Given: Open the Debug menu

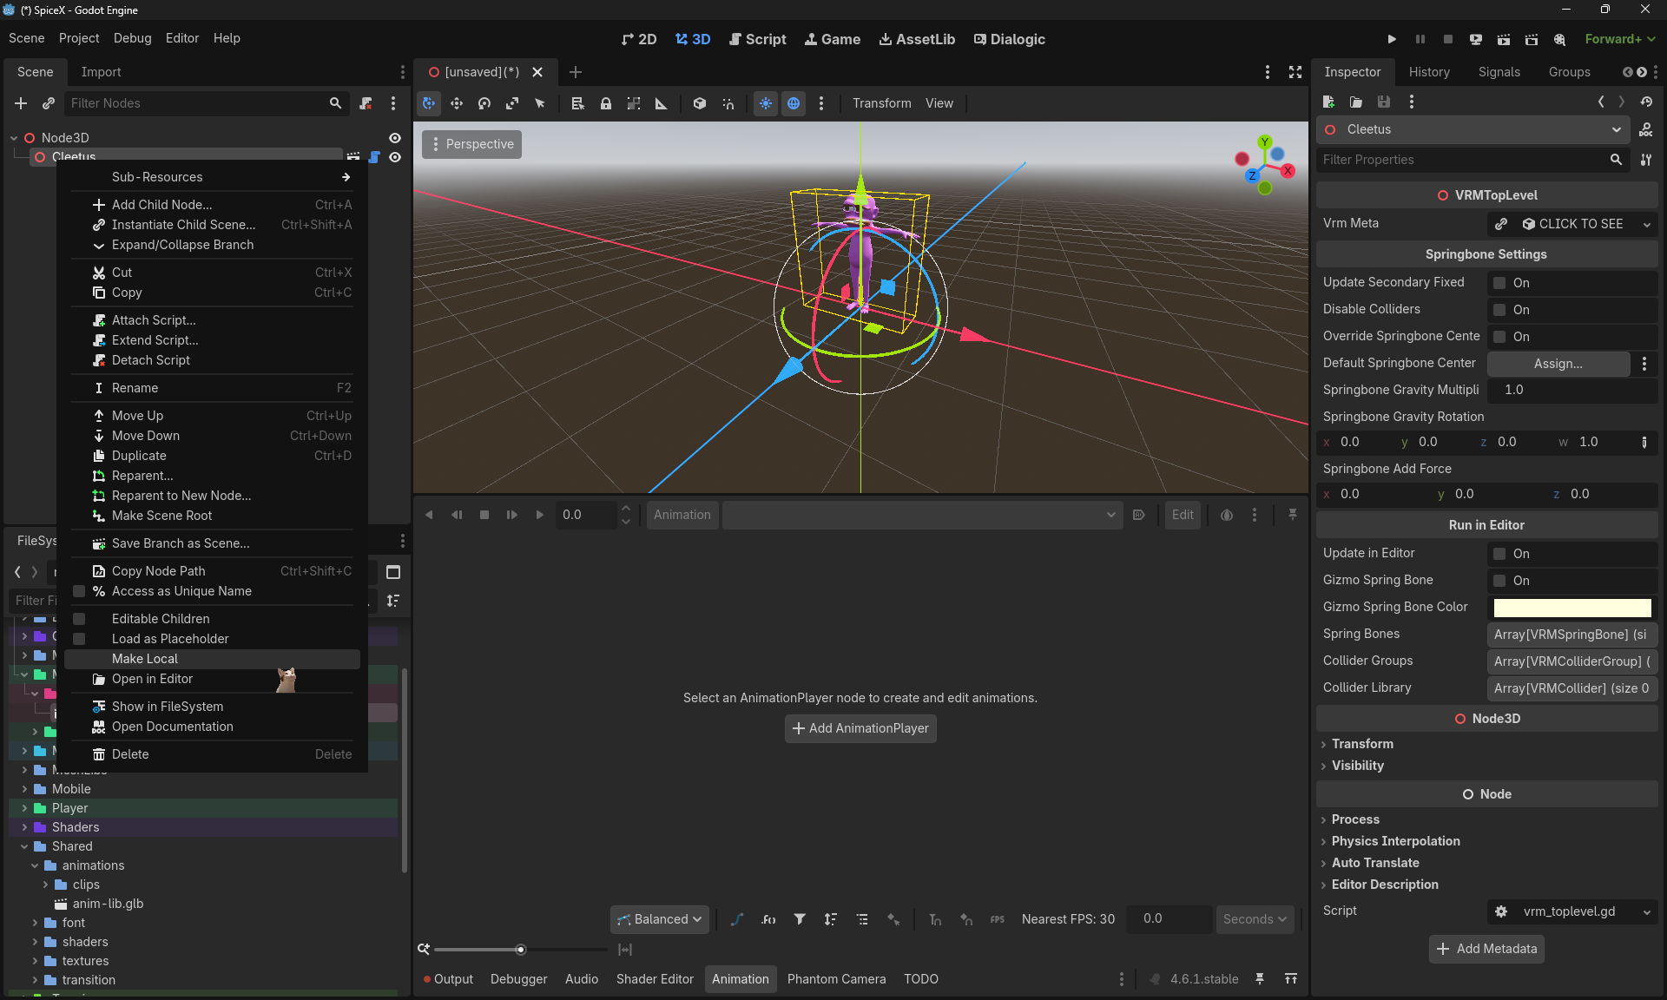Looking at the screenshot, I should pyautogui.click(x=132, y=38).
